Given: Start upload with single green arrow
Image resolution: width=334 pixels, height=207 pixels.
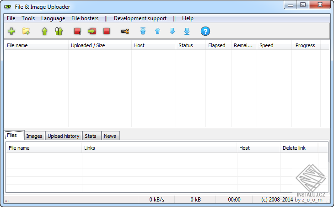Looking at the screenshot, I should tap(44, 31).
